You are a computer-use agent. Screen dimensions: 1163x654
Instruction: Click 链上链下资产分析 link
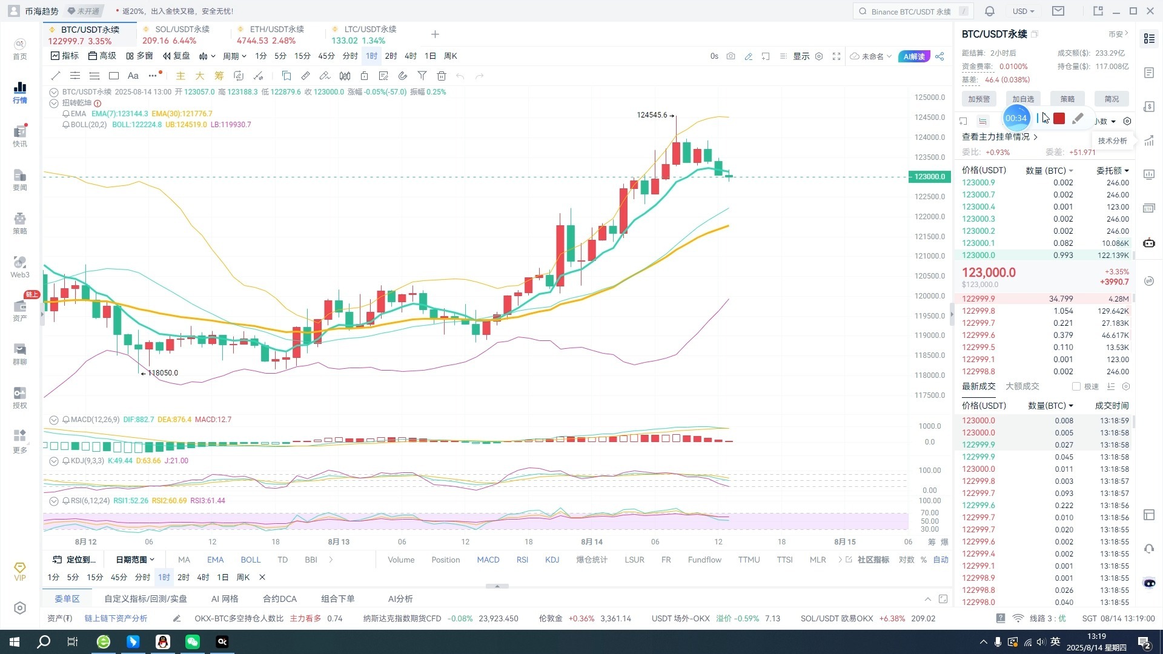tap(116, 618)
